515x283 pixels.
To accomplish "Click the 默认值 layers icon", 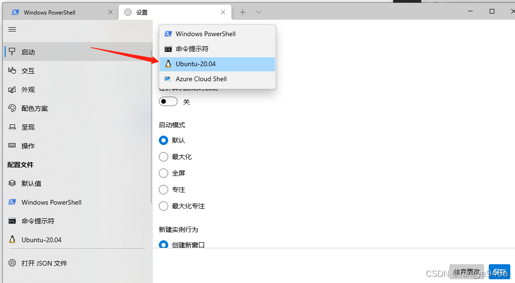I will [12, 183].
